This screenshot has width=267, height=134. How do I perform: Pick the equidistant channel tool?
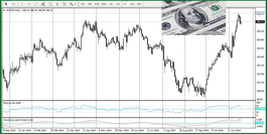click(x=43, y=4)
